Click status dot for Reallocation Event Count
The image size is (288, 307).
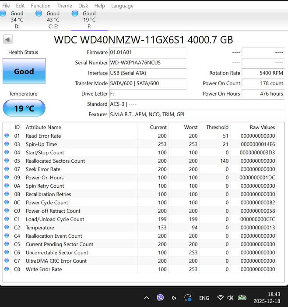[x=7, y=236]
